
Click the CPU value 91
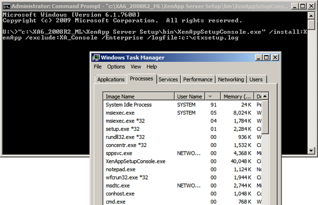click(x=213, y=105)
